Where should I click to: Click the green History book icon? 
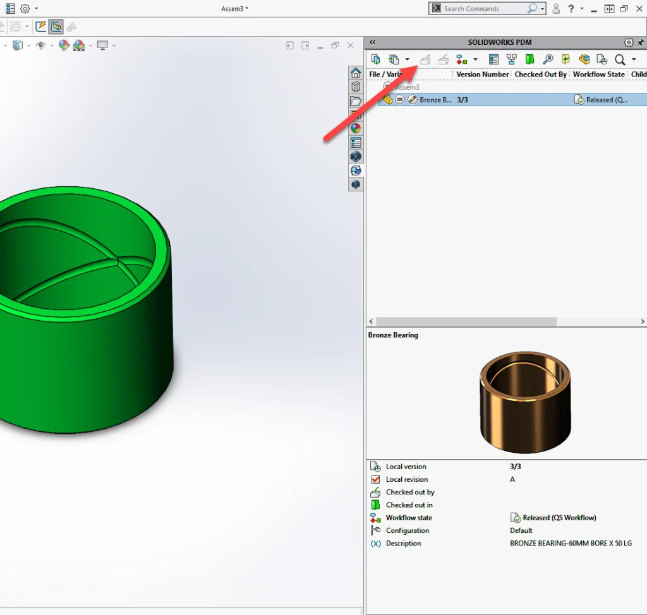tap(529, 59)
